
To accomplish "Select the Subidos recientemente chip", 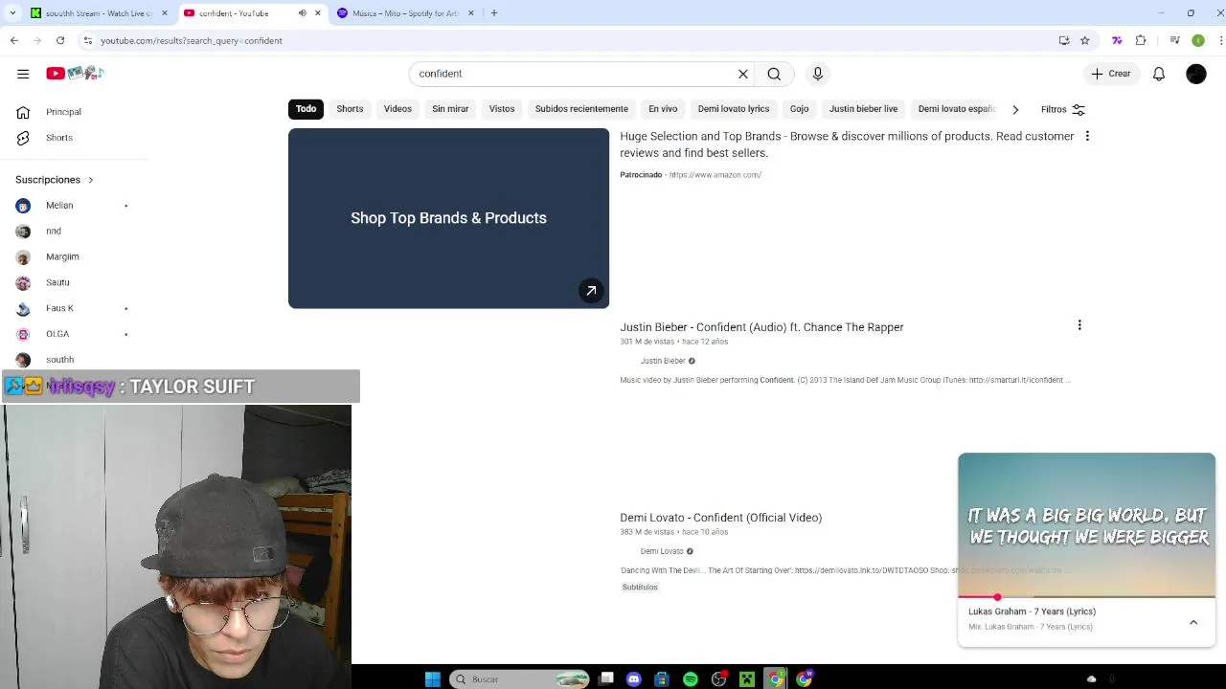I will click(581, 109).
